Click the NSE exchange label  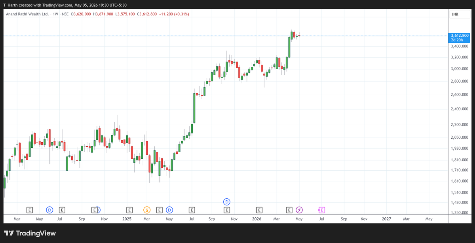click(x=66, y=14)
